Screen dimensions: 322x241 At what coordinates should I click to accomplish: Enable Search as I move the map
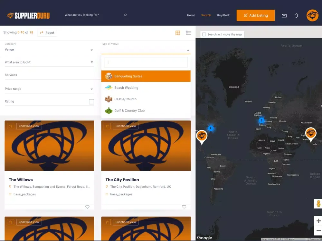coord(204,34)
